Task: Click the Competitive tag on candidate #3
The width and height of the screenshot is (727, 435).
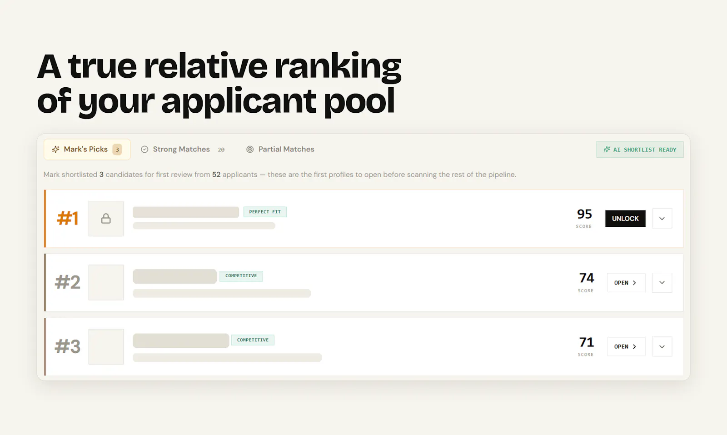Action: (x=253, y=340)
